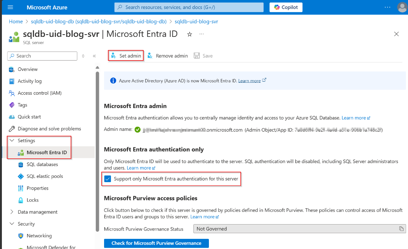Open Locks menu item
Image resolution: width=408 pixels, height=249 pixels.
(32, 200)
